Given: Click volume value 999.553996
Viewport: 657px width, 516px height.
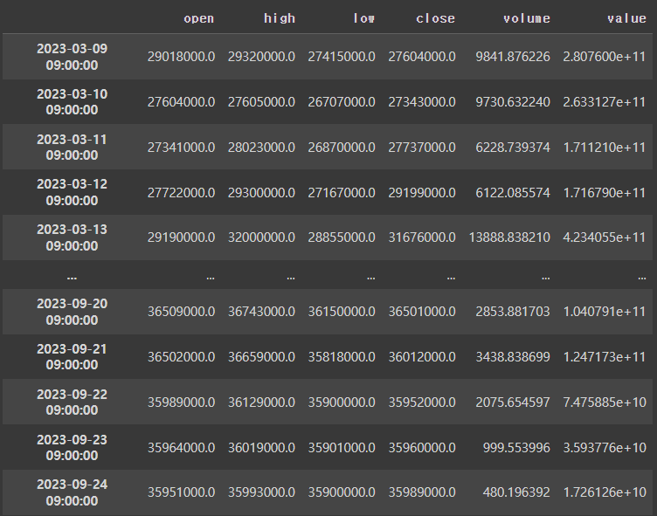Looking at the screenshot, I should click(516, 448).
